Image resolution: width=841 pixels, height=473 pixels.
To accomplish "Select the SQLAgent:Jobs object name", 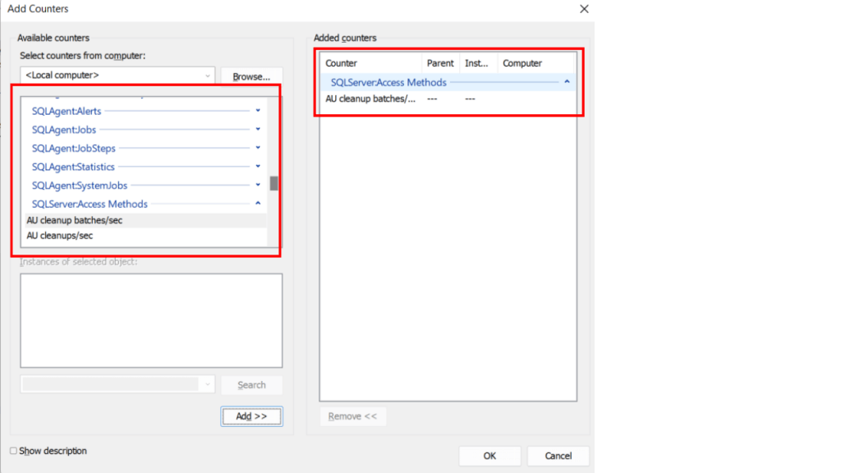I will [64, 130].
